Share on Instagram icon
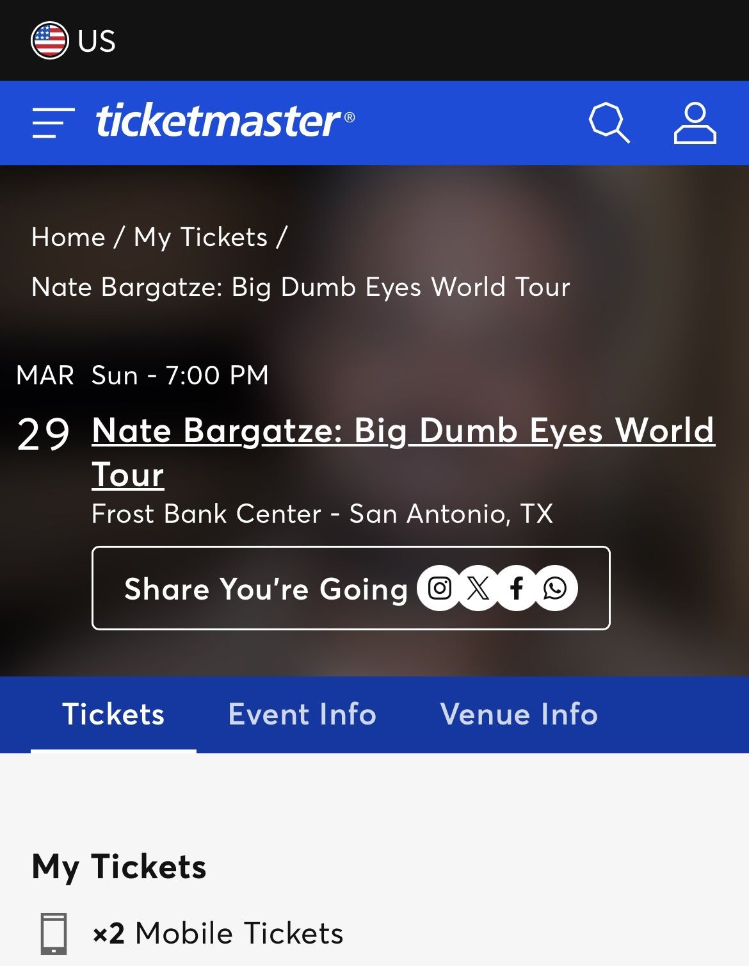749x966 pixels. click(x=439, y=588)
